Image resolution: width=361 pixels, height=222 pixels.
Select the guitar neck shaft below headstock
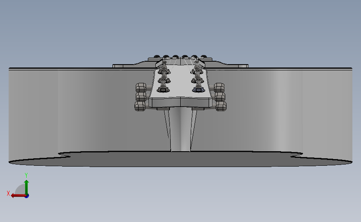tap(181, 130)
